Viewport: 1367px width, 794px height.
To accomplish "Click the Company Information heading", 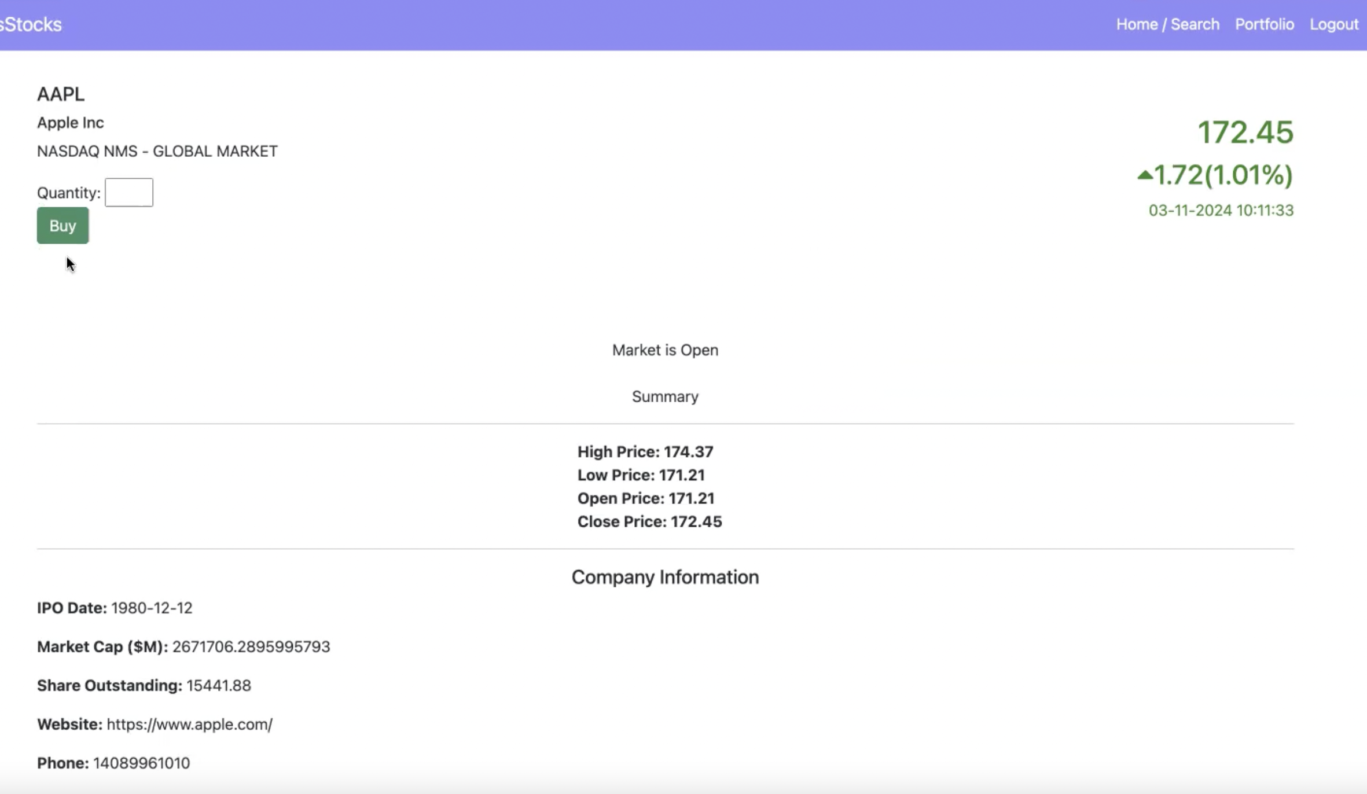I will pos(665,577).
